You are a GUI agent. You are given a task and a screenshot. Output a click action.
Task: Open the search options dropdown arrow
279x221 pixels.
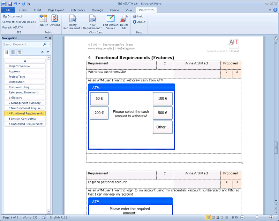(x=49, y=45)
